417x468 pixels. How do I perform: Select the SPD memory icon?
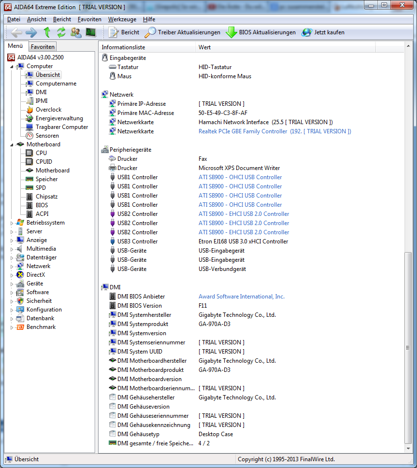click(x=29, y=188)
